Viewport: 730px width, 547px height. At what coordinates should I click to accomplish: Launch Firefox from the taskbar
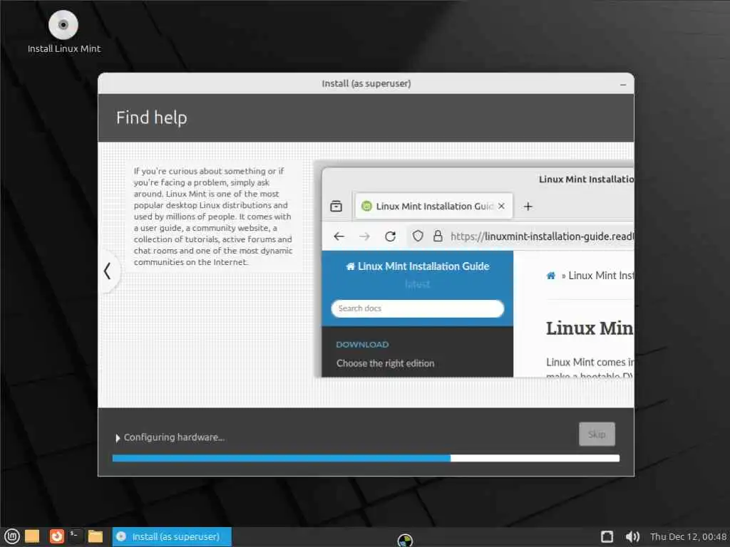point(57,536)
